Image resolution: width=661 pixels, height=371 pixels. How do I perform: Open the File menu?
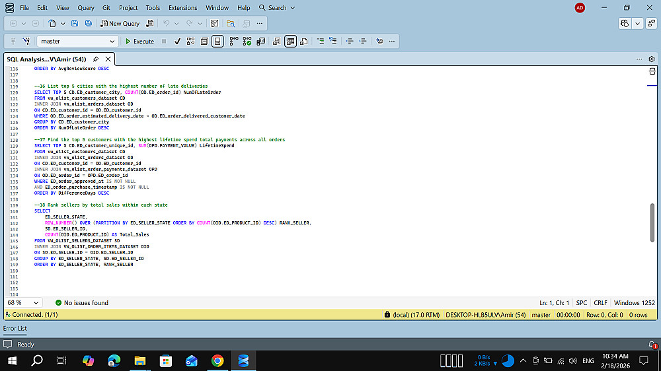click(x=24, y=7)
